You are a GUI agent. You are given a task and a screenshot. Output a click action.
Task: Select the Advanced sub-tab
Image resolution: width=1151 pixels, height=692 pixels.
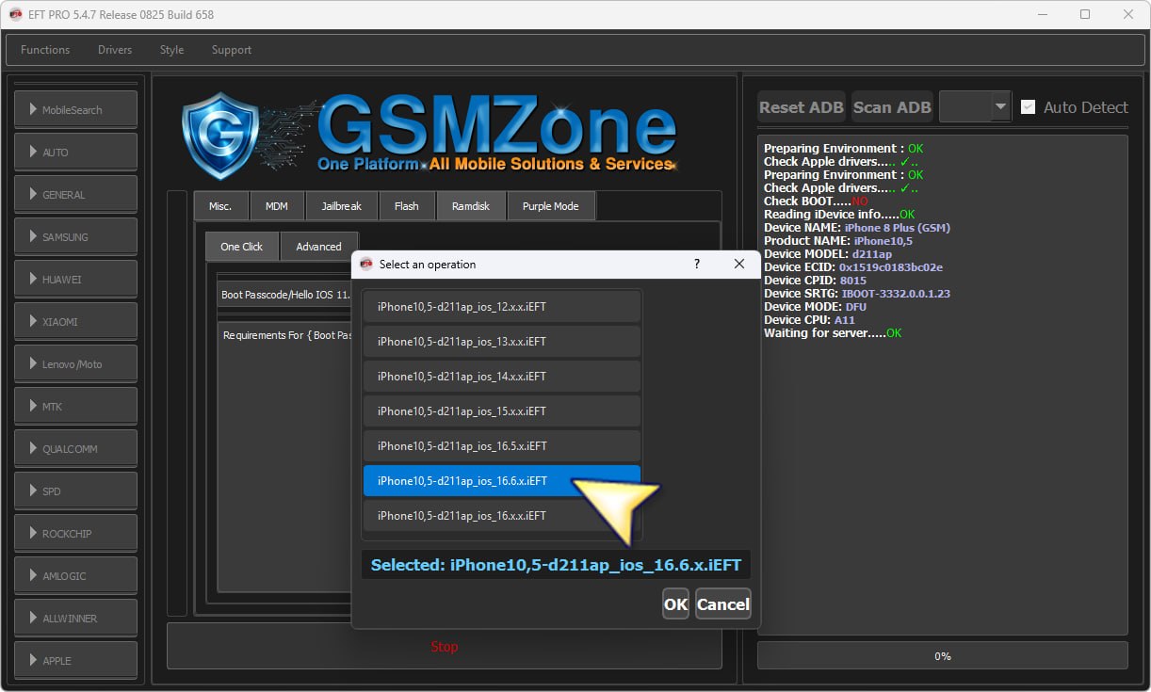[x=319, y=247]
